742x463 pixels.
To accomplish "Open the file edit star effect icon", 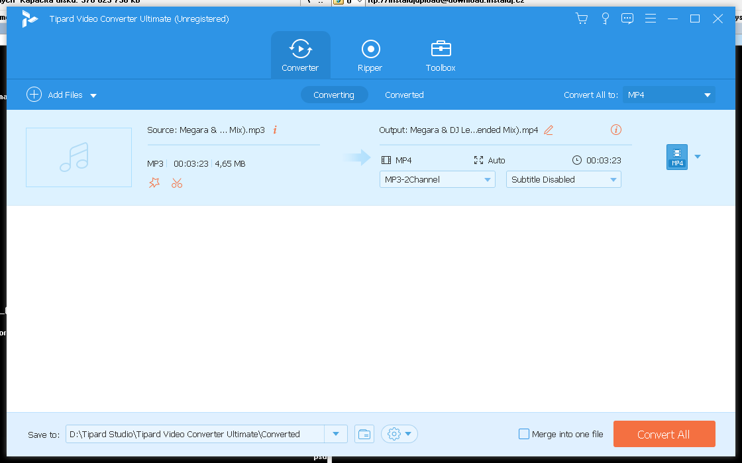I will 154,183.
